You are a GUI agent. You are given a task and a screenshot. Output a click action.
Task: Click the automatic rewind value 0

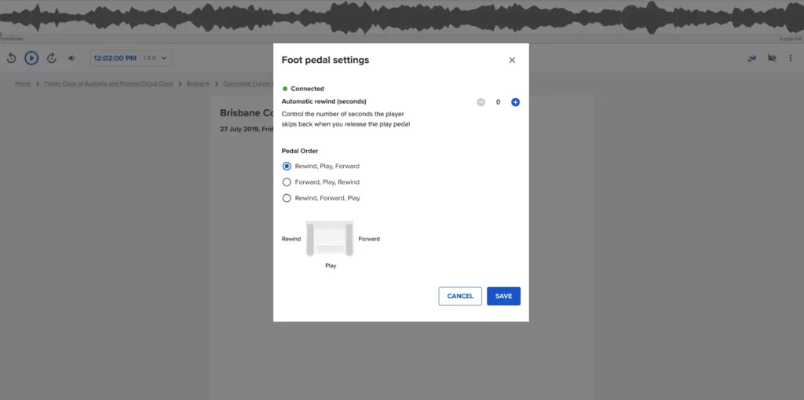[x=498, y=102]
